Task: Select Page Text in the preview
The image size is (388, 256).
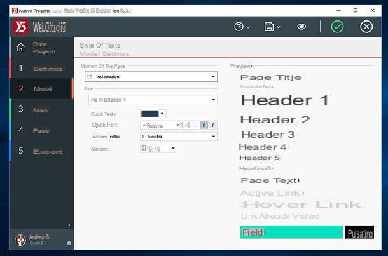Action: pos(270,180)
